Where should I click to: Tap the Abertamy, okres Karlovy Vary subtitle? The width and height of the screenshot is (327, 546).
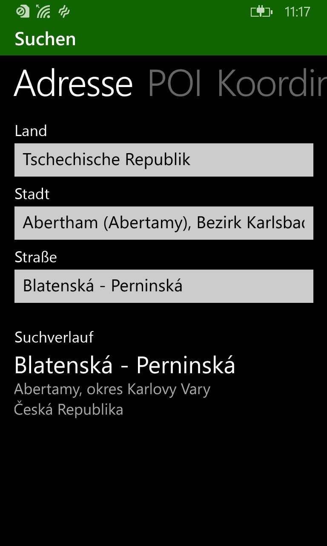coord(112,389)
